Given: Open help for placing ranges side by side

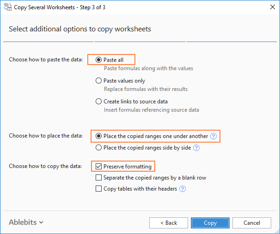Looking at the screenshot, I should pyautogui.click(x=196, y=148).
